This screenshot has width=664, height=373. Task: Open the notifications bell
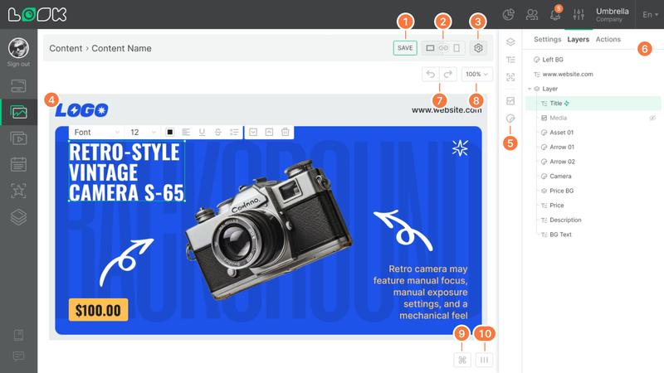click(x=555, y=14)
